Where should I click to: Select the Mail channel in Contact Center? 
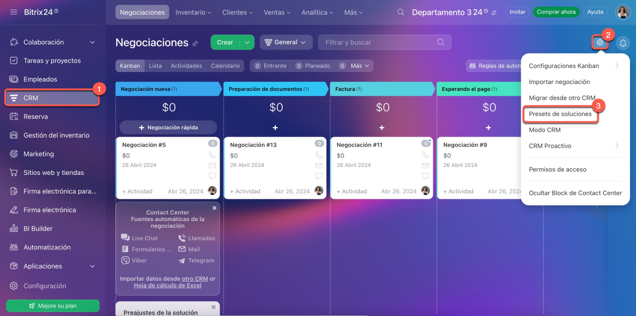coord(189,249)
